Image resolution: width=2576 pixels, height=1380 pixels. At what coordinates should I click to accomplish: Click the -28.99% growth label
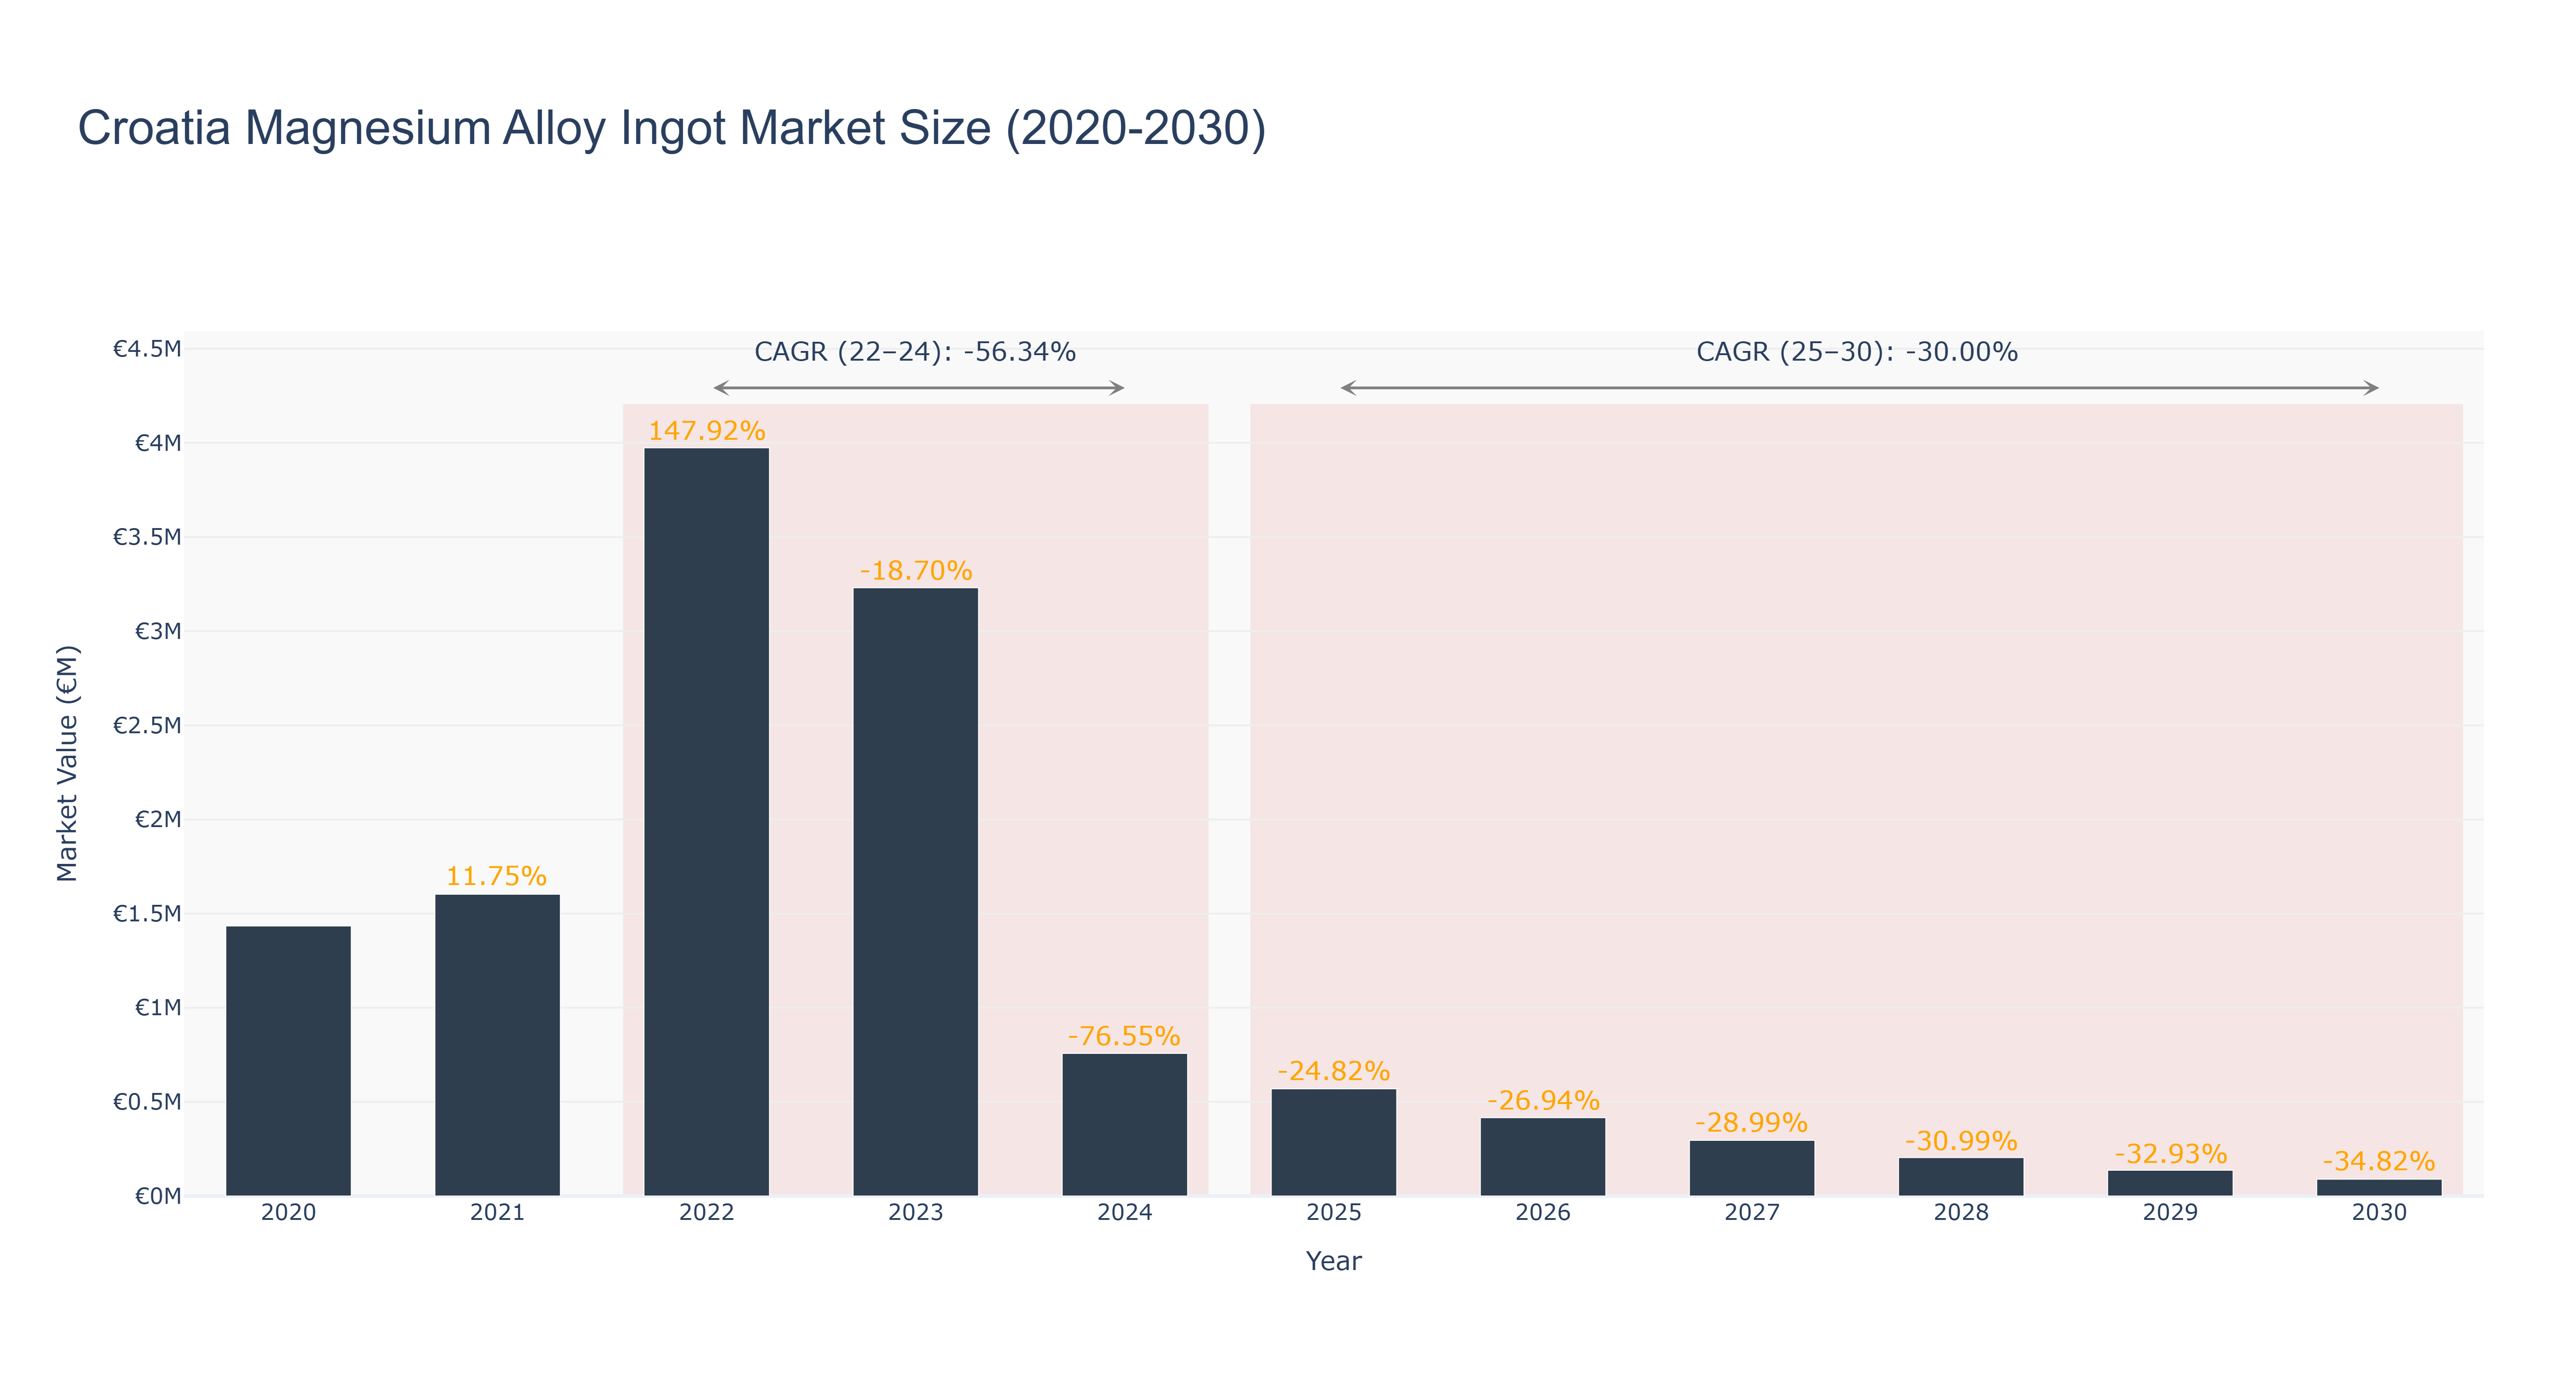1751,1123
